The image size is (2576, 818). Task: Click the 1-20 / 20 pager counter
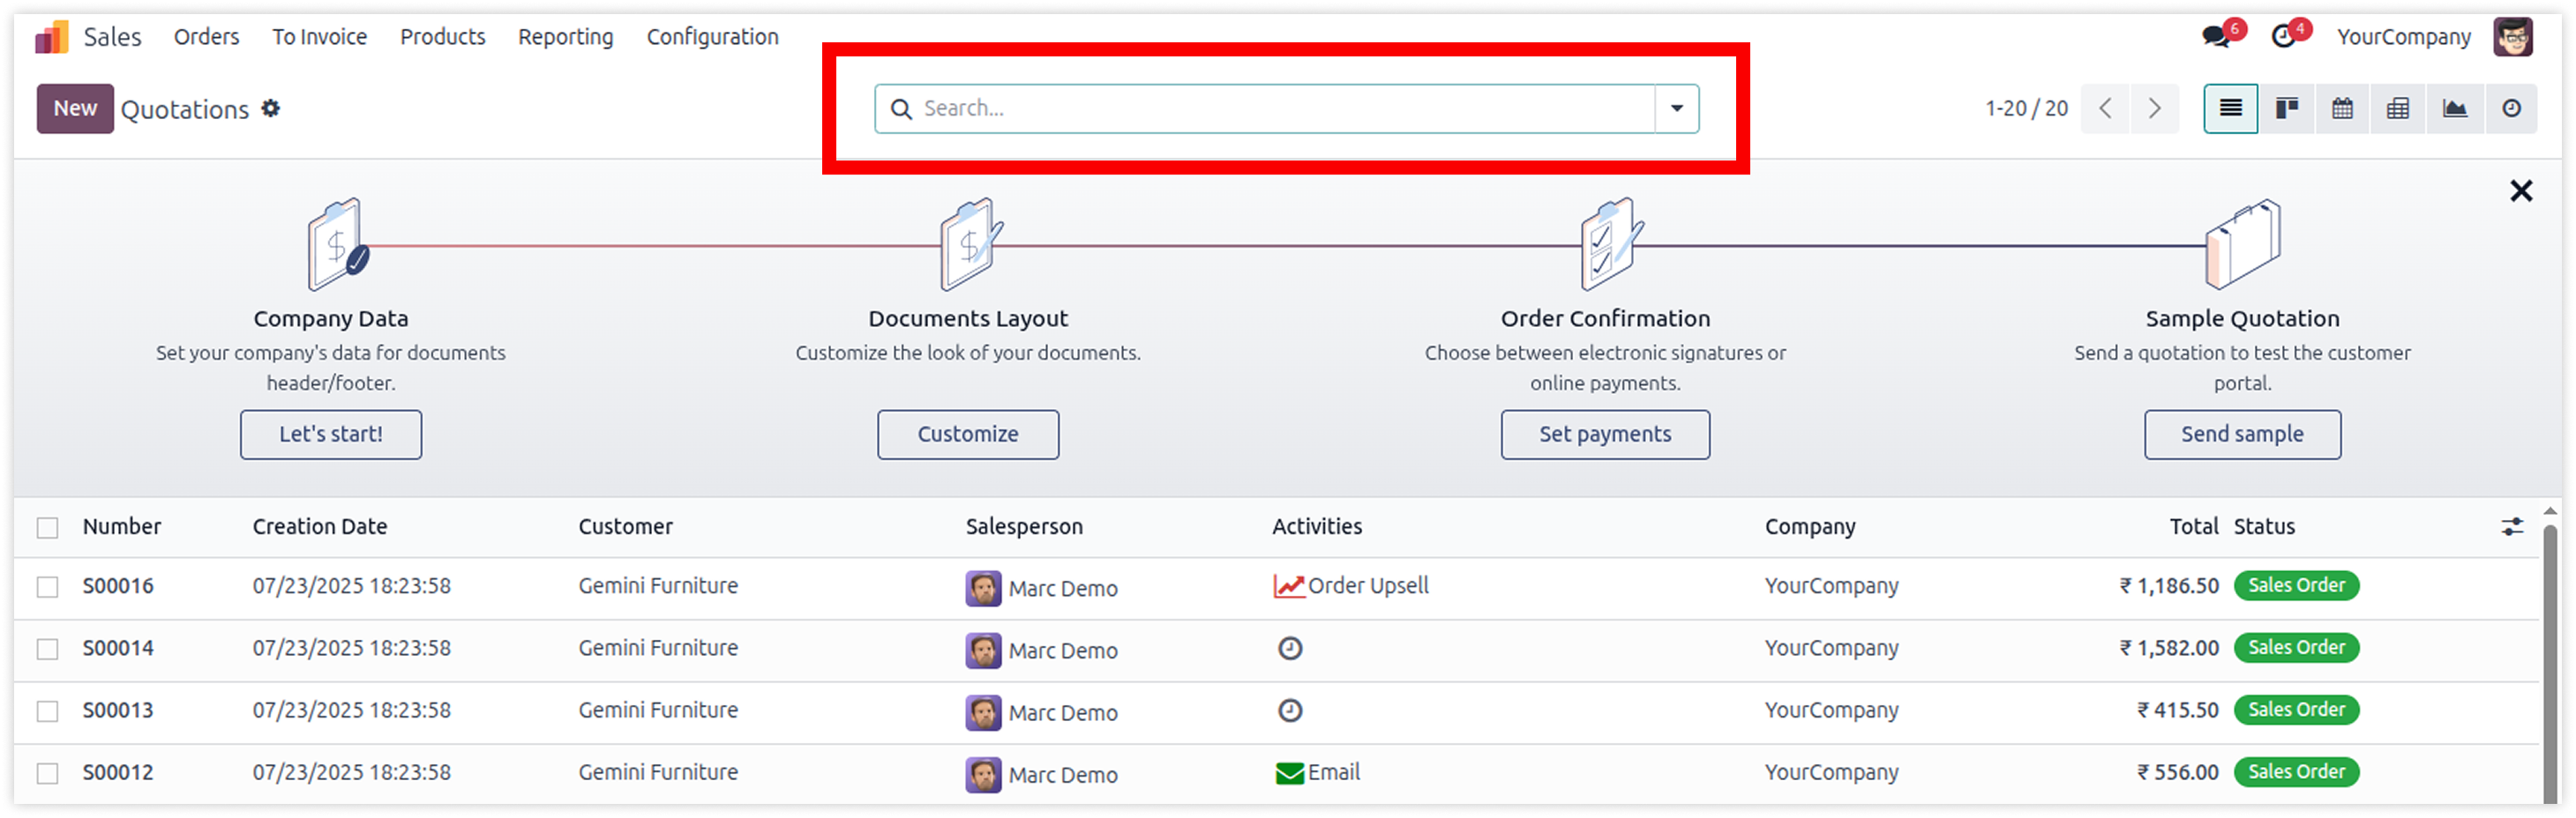pyautogui.click(x=2026, y=109)
